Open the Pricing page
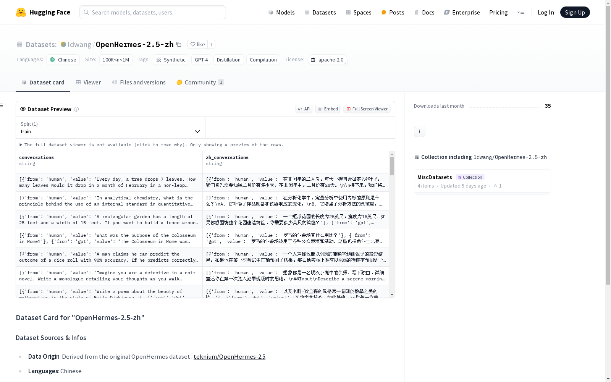Screen dimensions: 611x382 coord(498,12)
